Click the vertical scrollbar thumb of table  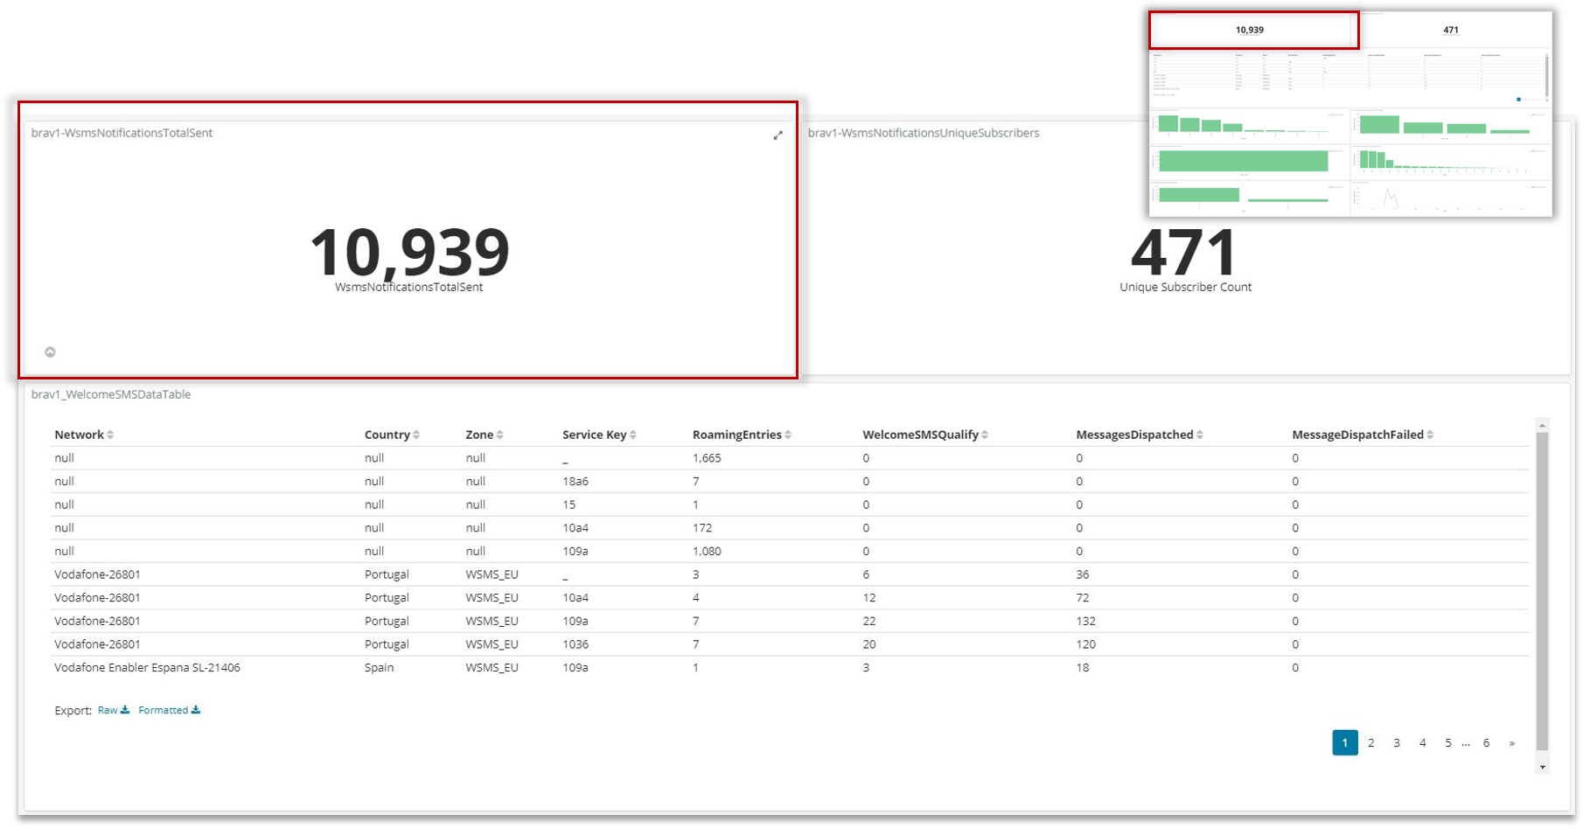(1542, 591)
